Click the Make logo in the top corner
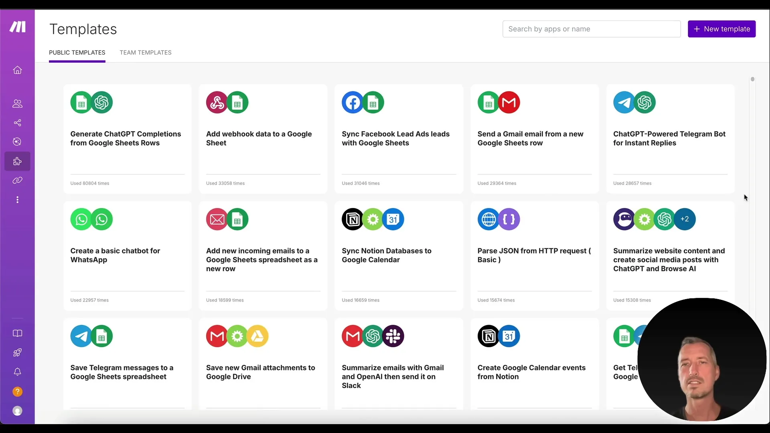Image resolution: width=770 pixels, height=433 pixels. [17, 27]
